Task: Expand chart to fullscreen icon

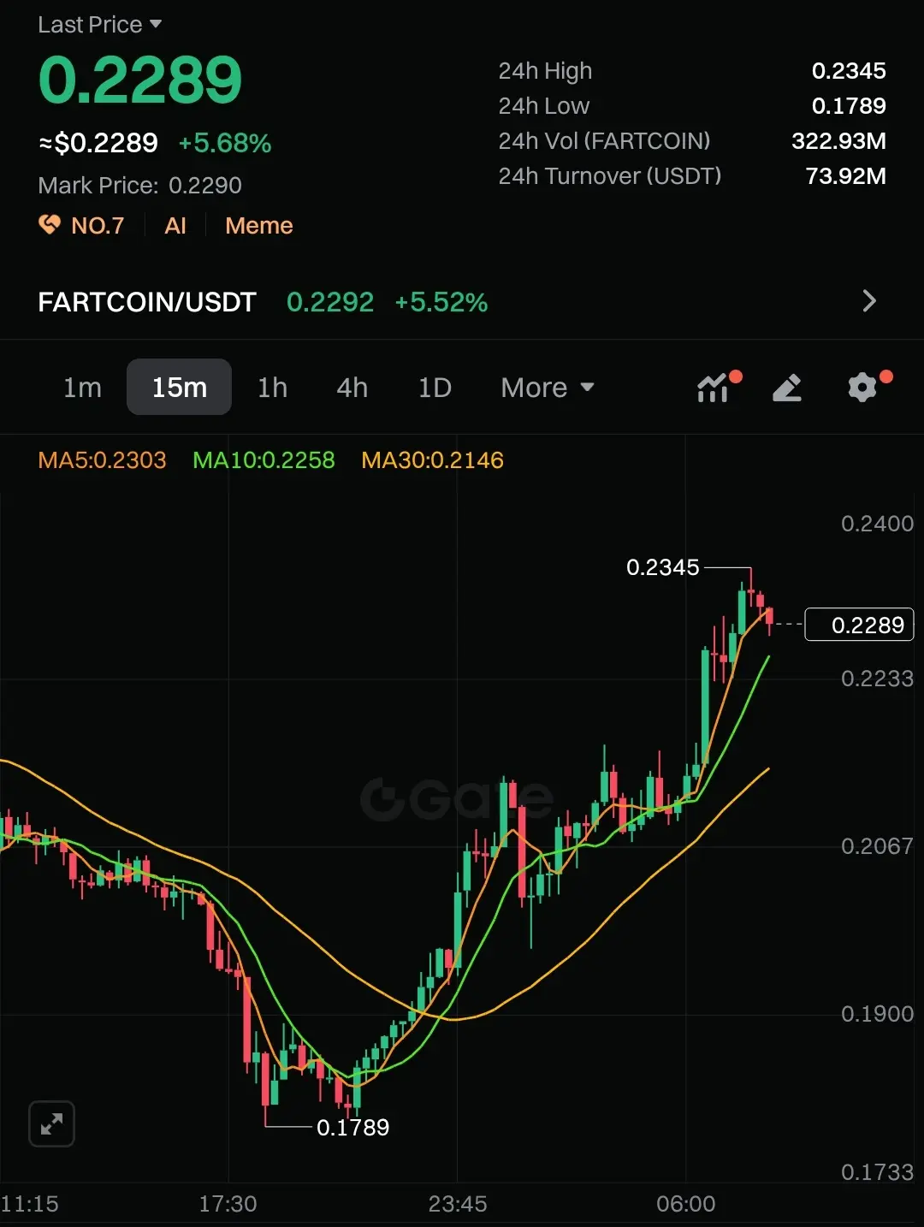Action: point(51,1123)
